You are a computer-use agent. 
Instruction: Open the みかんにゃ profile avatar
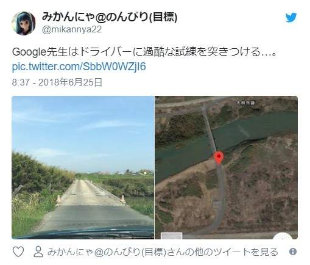point(24,23)
